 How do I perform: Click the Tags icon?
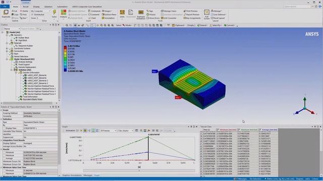point(150,11)
